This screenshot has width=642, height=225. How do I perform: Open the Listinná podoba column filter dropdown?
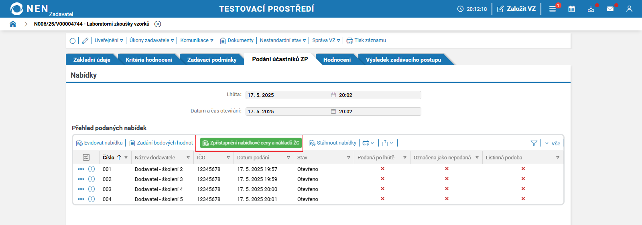point(558,158)
